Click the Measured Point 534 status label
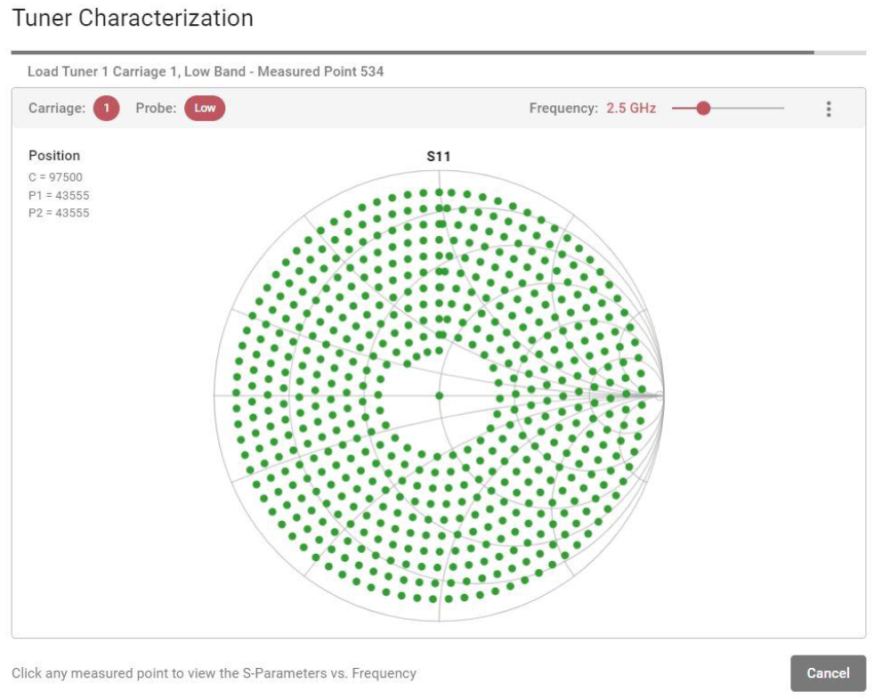Viewport: 874px width, 700px height. [320, 71]
